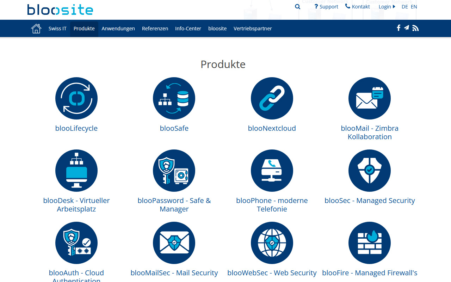Screen dimensions: 451x282
Task: Open the Telegram paper plane icon
Action: tap(407, 28)
